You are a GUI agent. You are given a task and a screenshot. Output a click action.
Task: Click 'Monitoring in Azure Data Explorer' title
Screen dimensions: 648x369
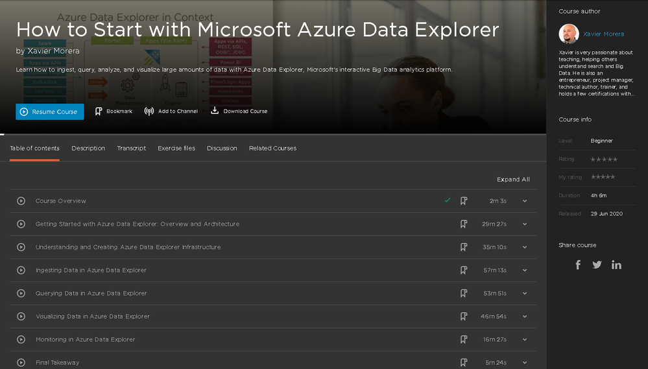pos(85,340)
